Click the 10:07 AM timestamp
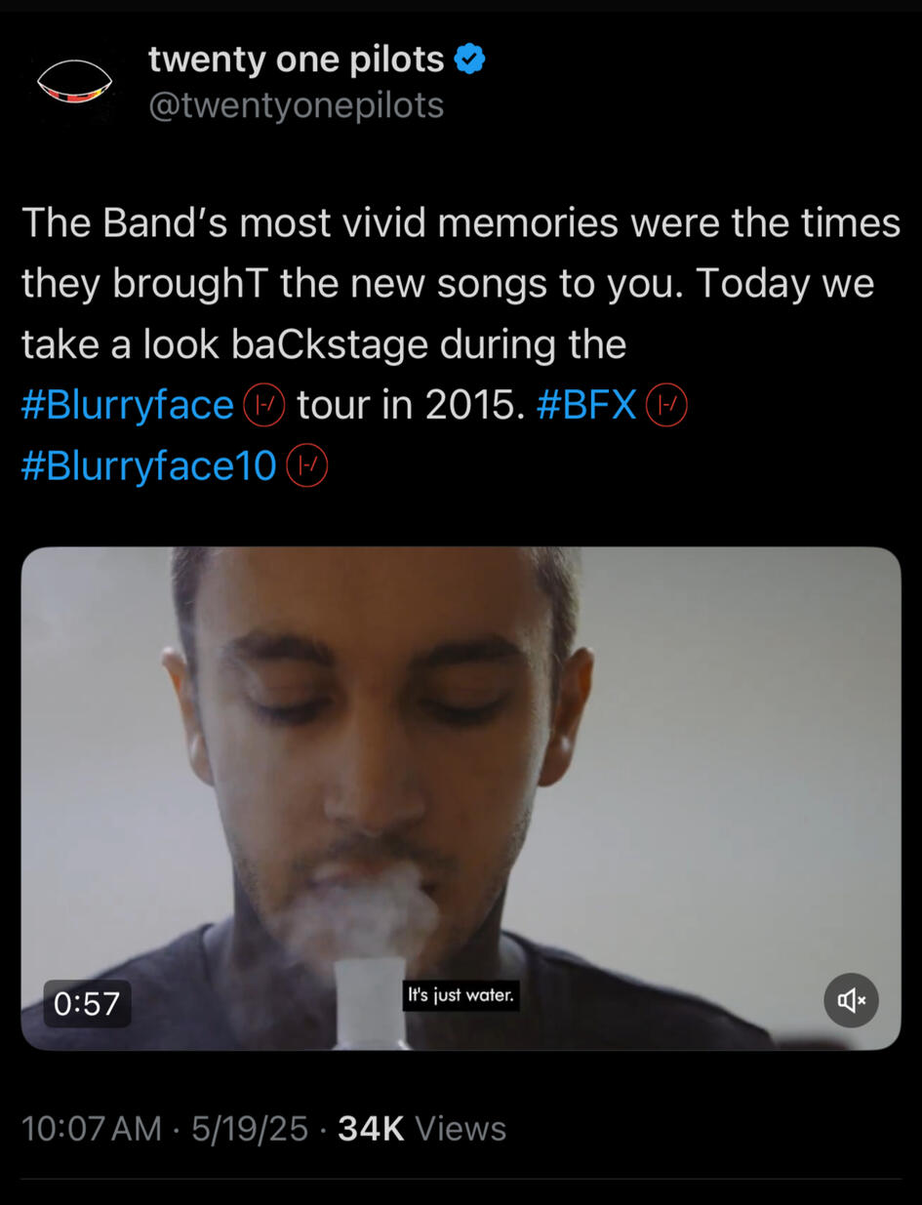The image size is (922, 1205). coord(91,1129)
